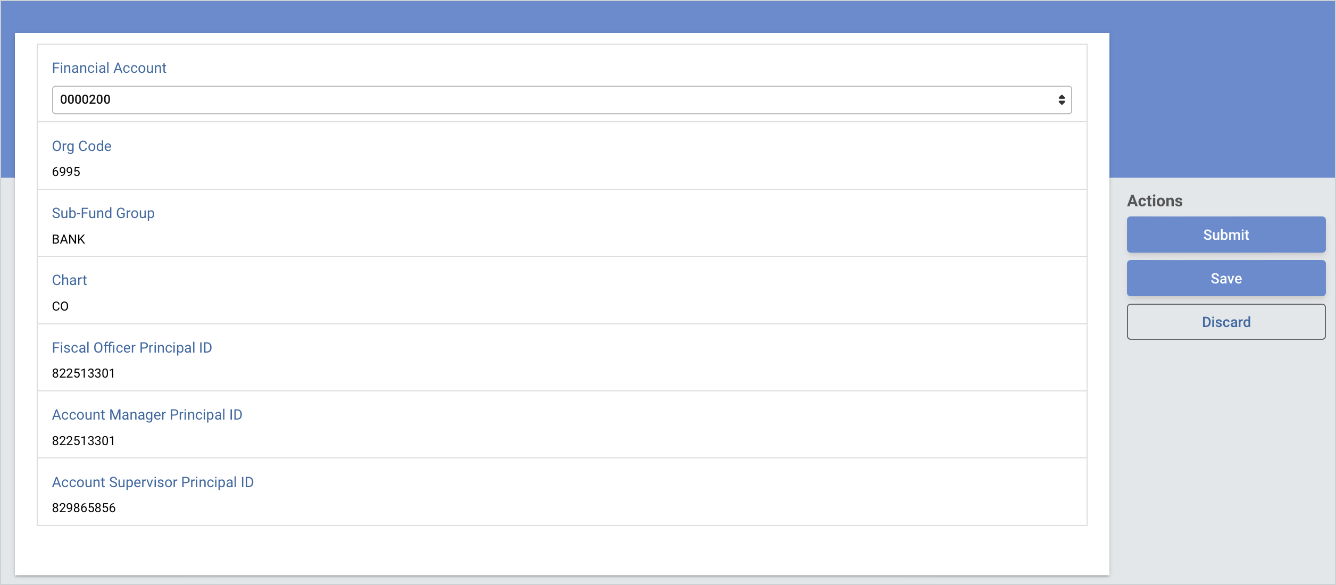Save the current account changes
Viewport: 1336px width, 585px height.
coord(1225,278)
